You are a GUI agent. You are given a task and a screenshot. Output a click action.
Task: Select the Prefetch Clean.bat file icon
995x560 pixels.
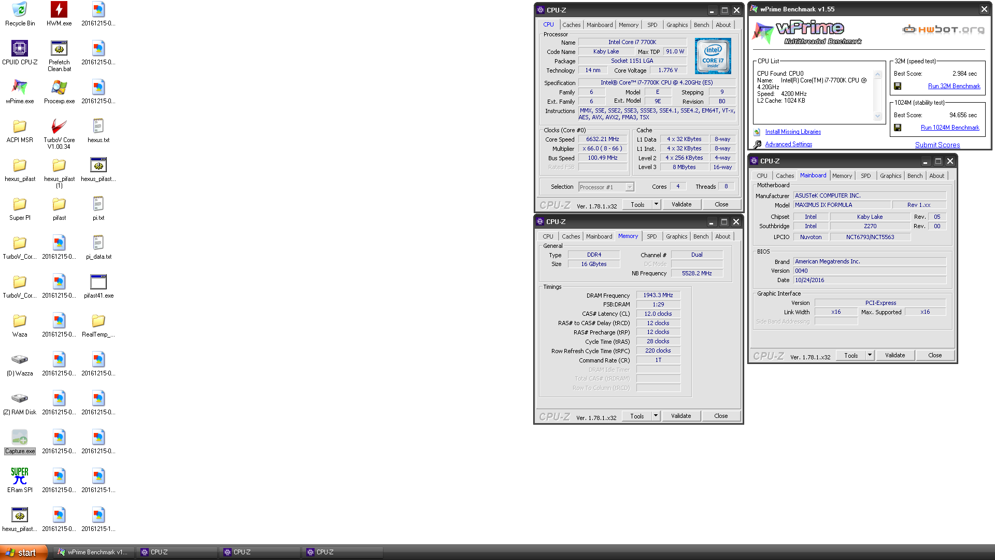pos(59,56)
